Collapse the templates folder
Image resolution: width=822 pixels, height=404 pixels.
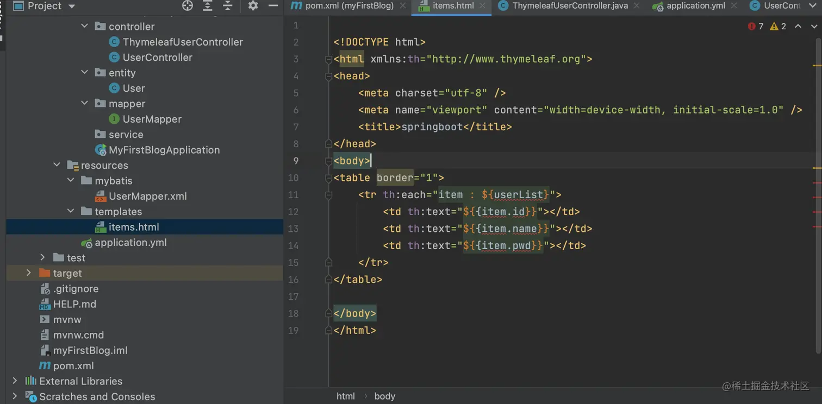click(x=71, y=211)
